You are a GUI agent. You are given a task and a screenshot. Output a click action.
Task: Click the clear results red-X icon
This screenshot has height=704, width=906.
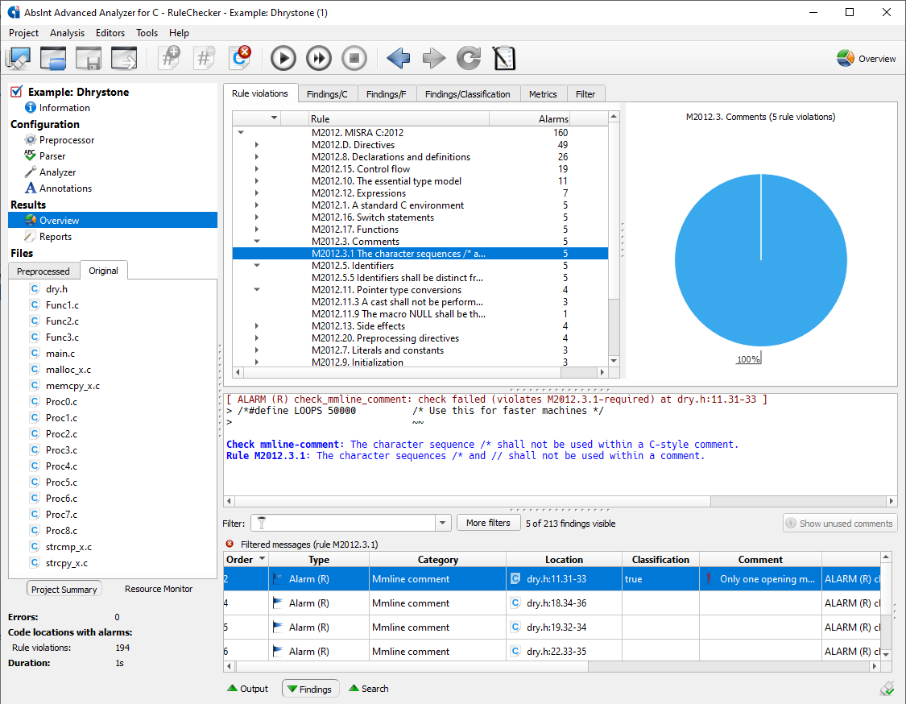pos(240,58)
